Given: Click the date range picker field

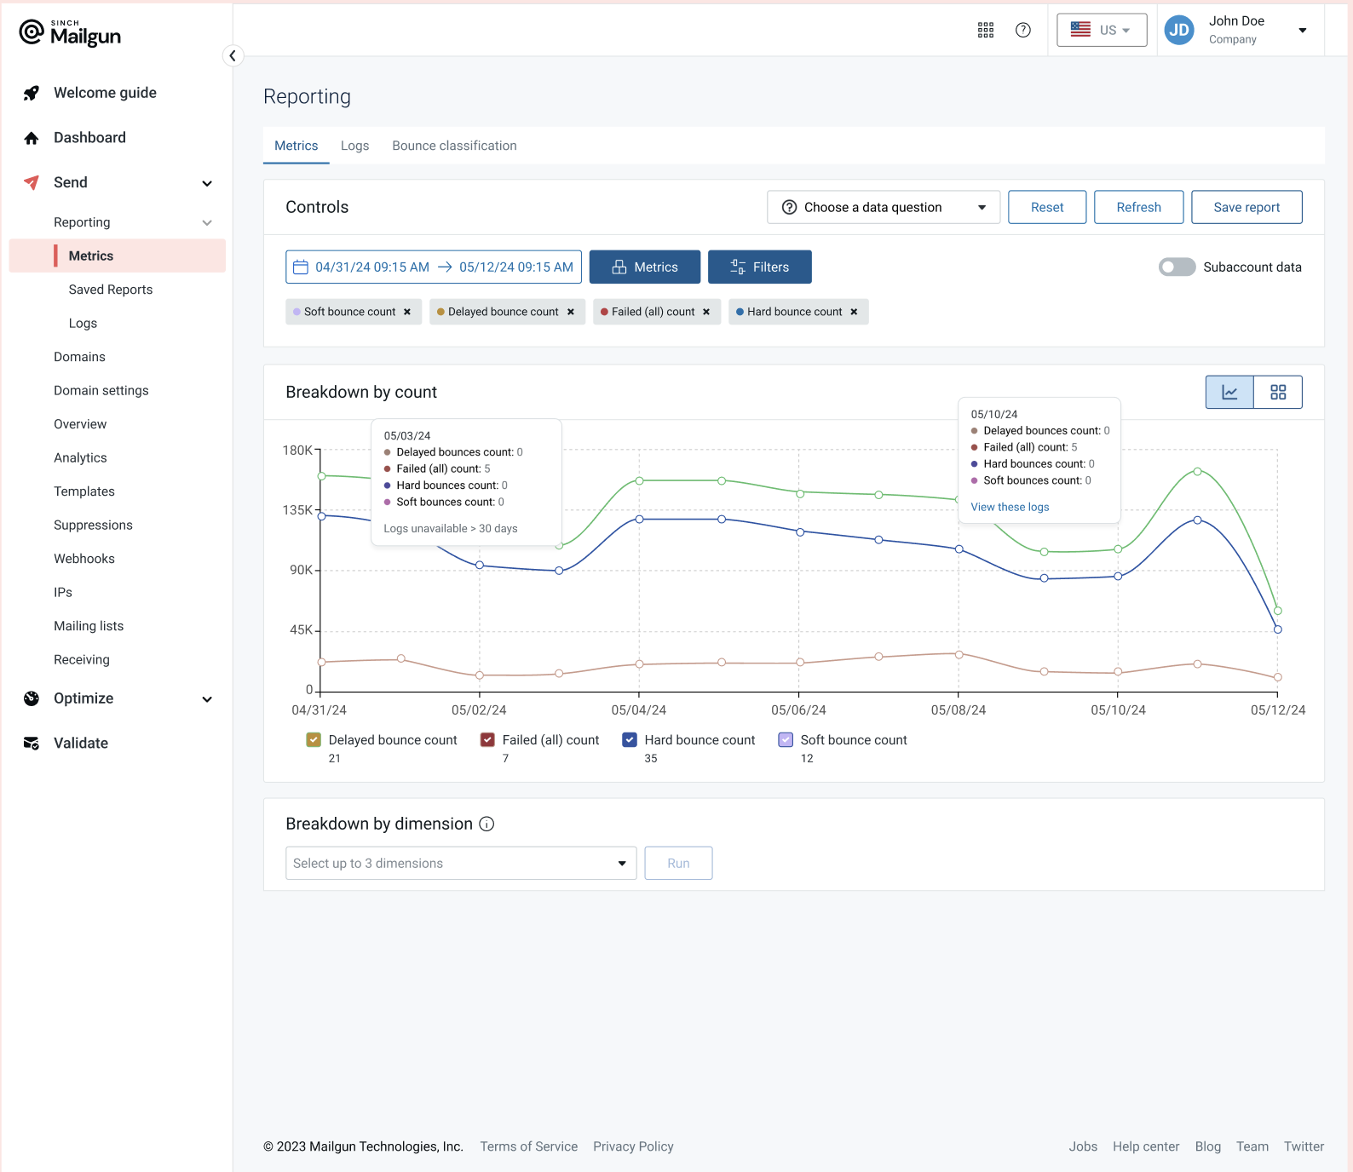Looking at the screenshot, I should coord(434,267).
